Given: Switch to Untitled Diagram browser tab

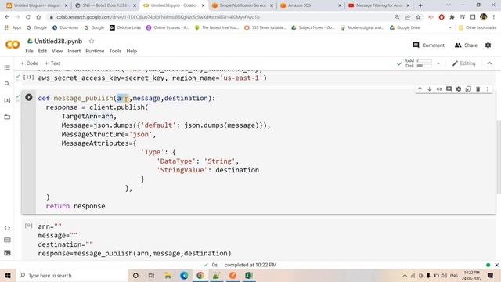Looking at the screenshot, I should point(36,5).
